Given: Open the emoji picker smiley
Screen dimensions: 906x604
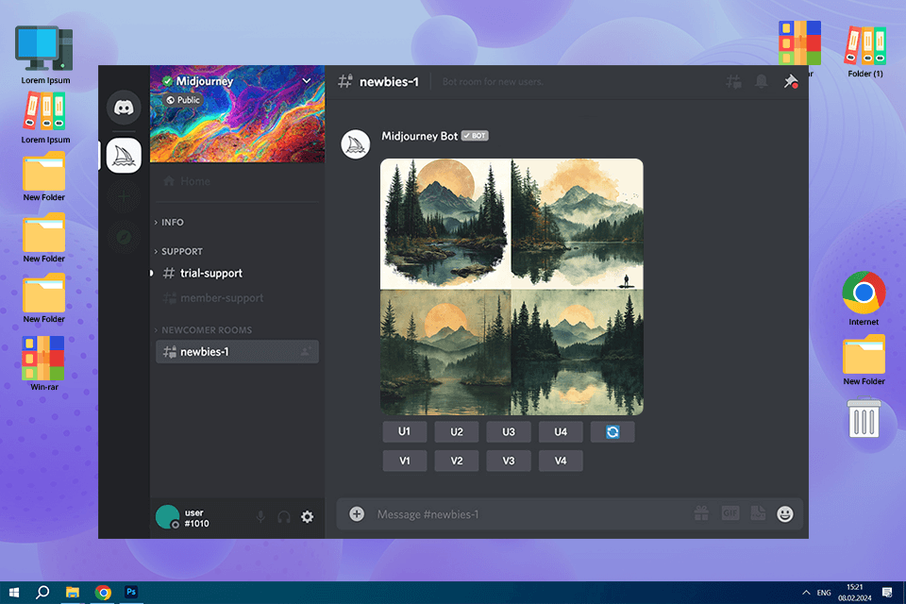Looking at the screenshot, I should tap(784, 513).
